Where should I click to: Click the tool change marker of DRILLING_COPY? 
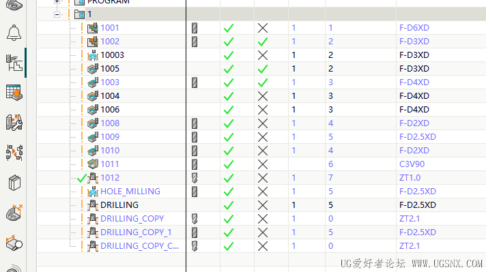coord(195,219)
